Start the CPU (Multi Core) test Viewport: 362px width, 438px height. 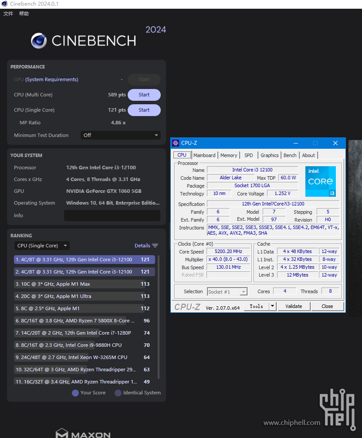pyautogui.click(x=144, y=95)
